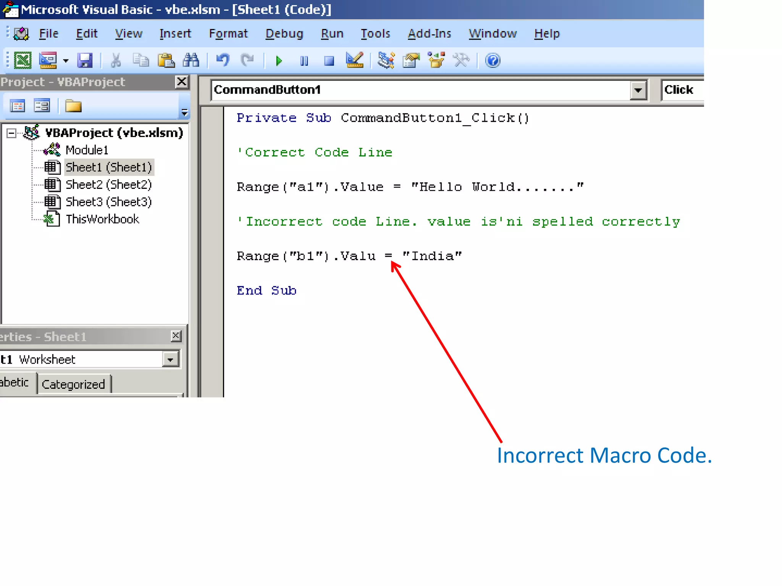Open Project Explorer toolbar icon
The width and height of the screenshot is (782, 586).
point(386,60)
